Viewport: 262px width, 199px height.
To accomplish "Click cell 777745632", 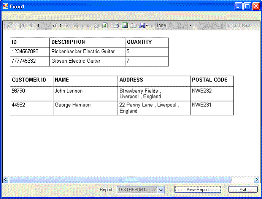I will coord(30,62).
